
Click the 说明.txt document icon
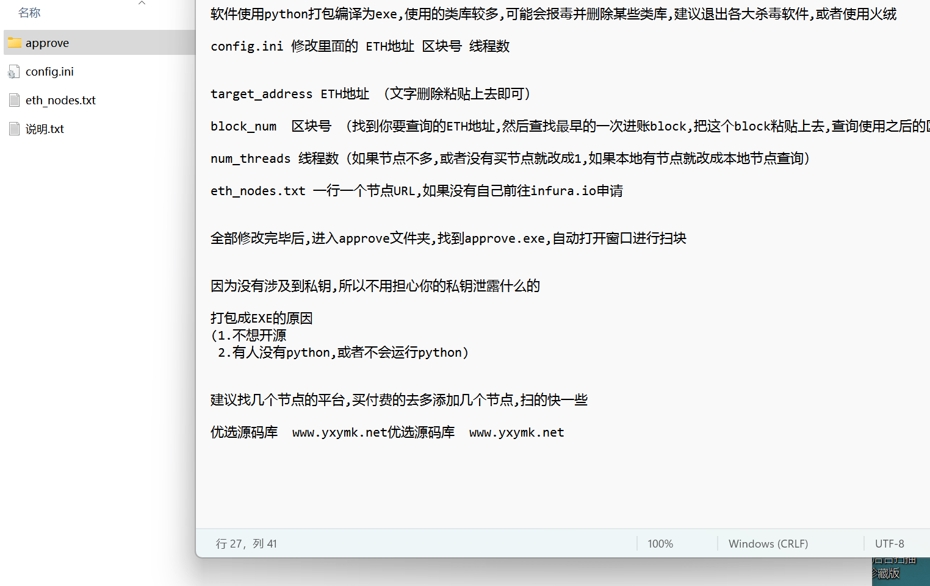pos(14,129)
